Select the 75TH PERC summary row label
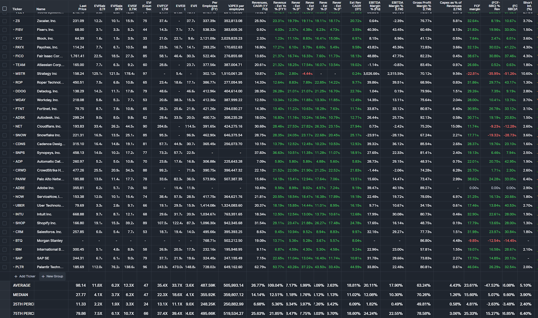The width and height of the screenshot is (538, 318). click(x=24, y=314)
